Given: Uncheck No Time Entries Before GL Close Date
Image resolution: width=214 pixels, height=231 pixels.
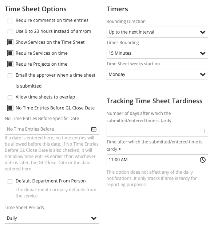Looking at the screenshot, I should [10, 108].
